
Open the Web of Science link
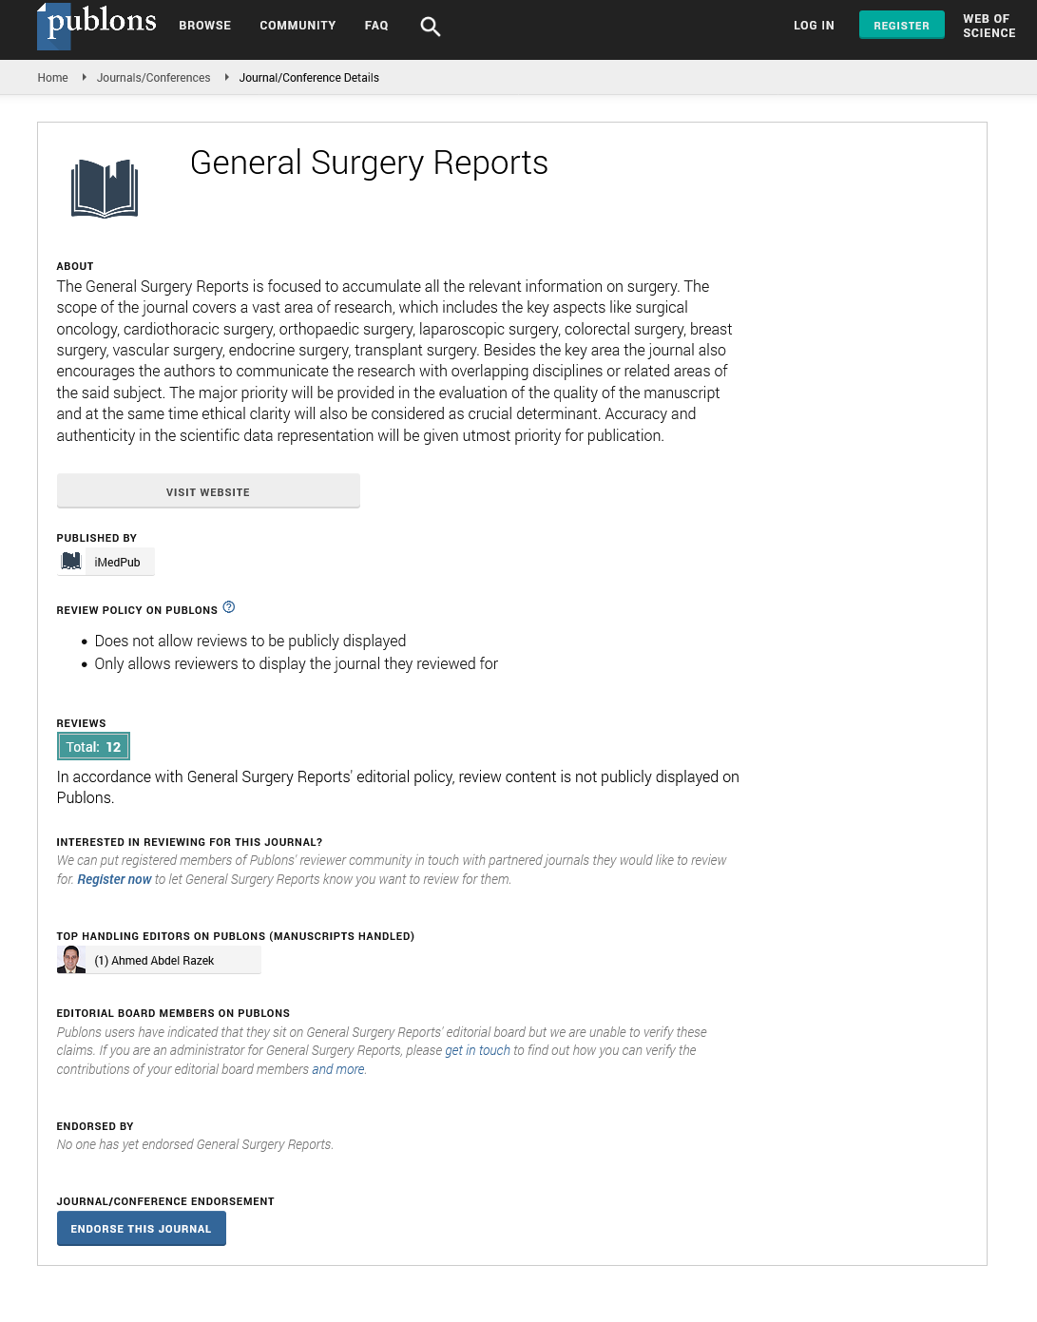pos(989,26)
